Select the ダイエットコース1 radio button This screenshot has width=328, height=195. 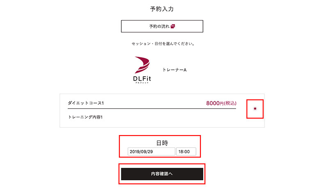[x=255, y=108]
